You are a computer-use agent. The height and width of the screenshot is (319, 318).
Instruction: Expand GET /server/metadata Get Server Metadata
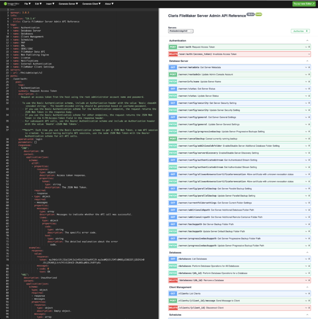pos(239,67)
